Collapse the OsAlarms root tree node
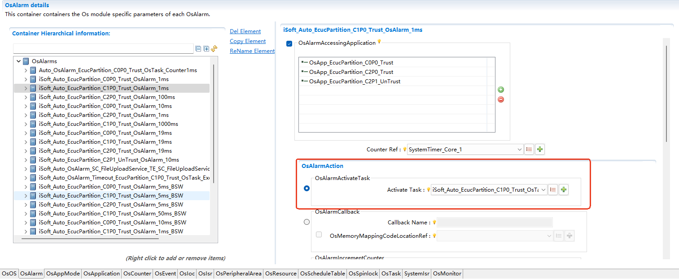The height and width of the screenshot is (279, 679). 18,61
